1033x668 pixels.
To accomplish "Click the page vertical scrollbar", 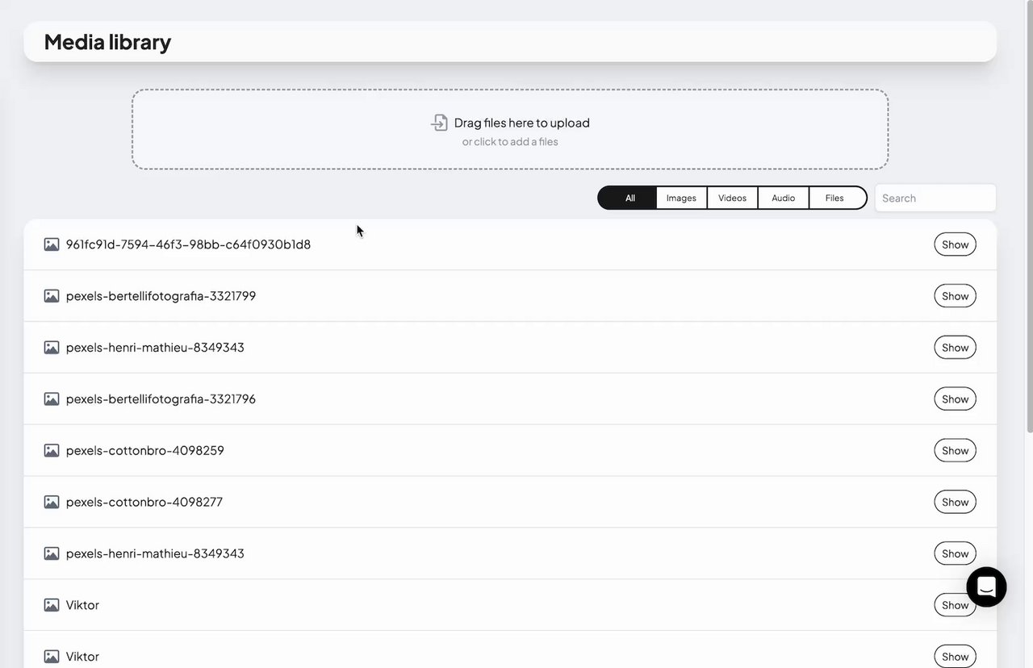I will pyautogui.click(x=1029, y=242).
